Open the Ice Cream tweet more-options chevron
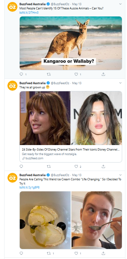Viewport: 127px width, 259px height. pyautogui.click(x=121, y=175)
